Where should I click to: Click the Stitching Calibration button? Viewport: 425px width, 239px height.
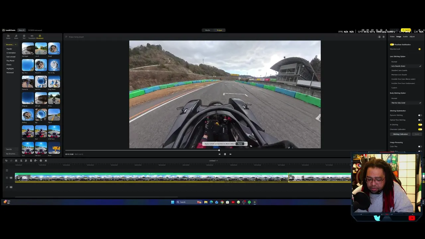[x=400, y=134]
